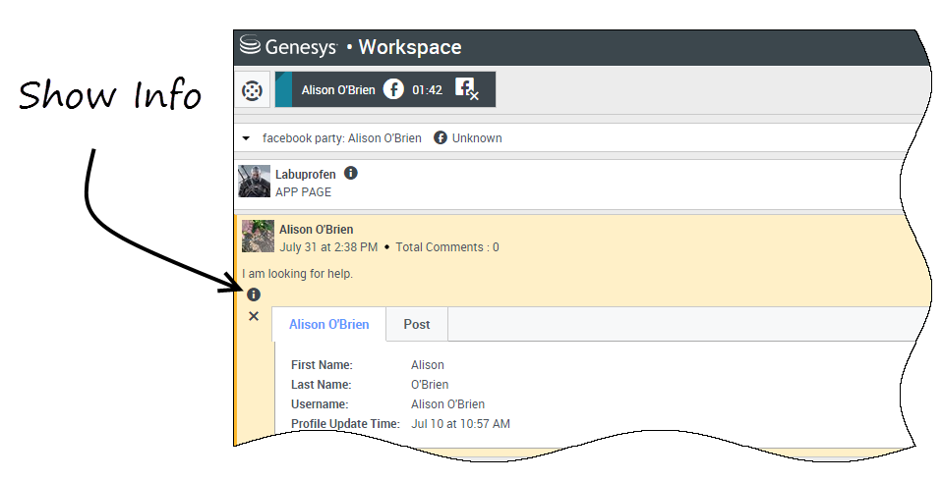Click the Facebook icon beside the 01:42 timer
The height and width of the screenshot is (481, 942).
tap(393, 89)
